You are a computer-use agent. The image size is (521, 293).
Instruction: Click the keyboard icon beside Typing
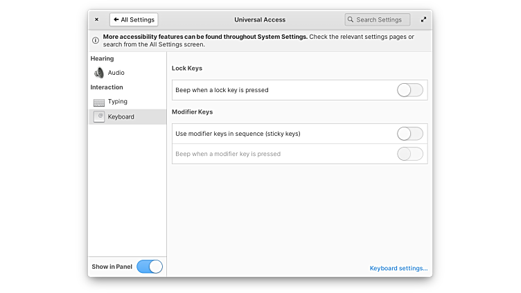pyautogui.click(x=99, y=102)
